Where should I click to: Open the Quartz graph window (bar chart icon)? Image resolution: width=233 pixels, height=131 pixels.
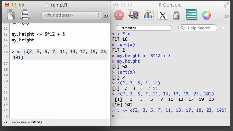point(148,15)
